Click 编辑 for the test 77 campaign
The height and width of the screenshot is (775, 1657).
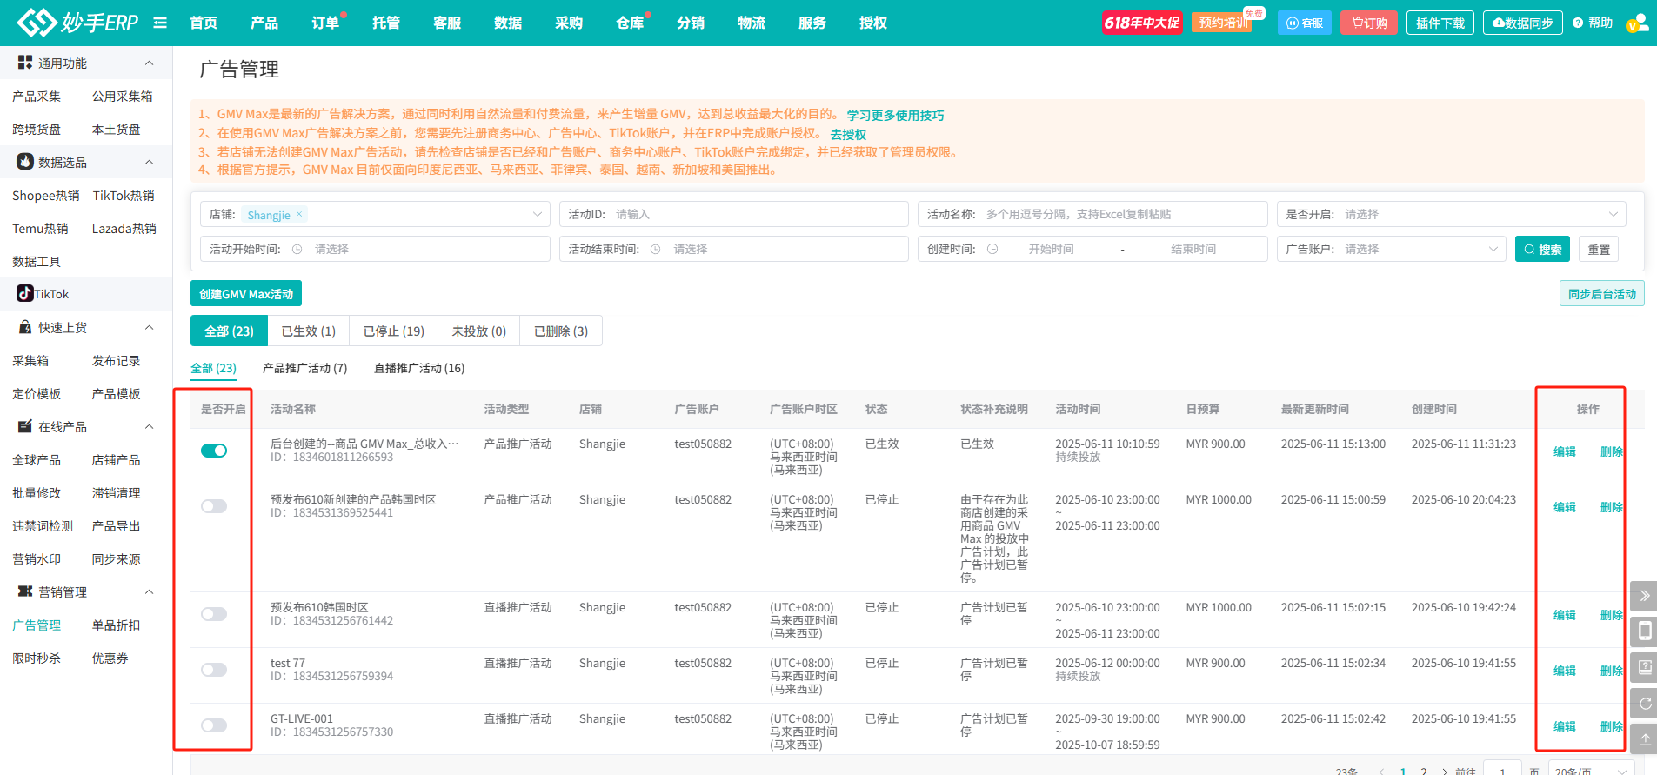tap(1565, 671)
